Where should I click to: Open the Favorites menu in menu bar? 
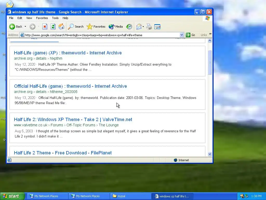coord(42,18)
